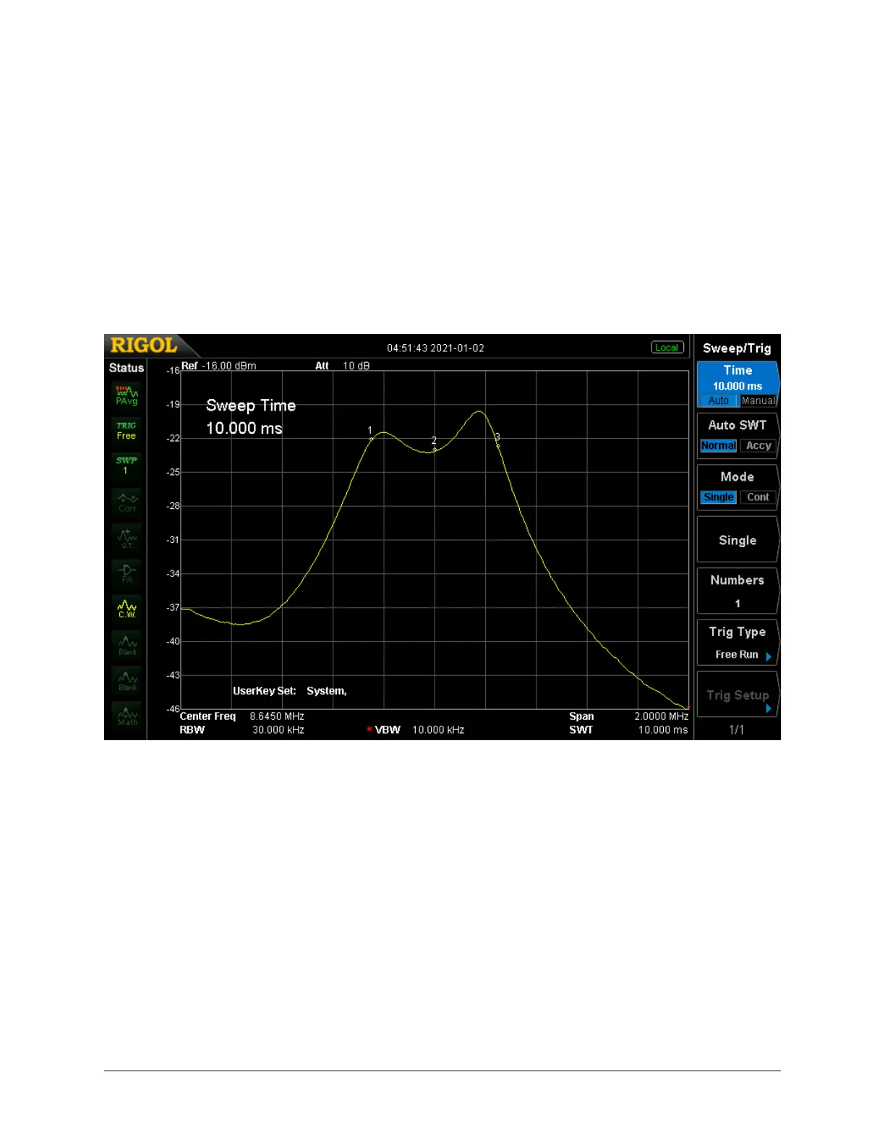Open the Trig Type submenu arrow

point(769,656)
